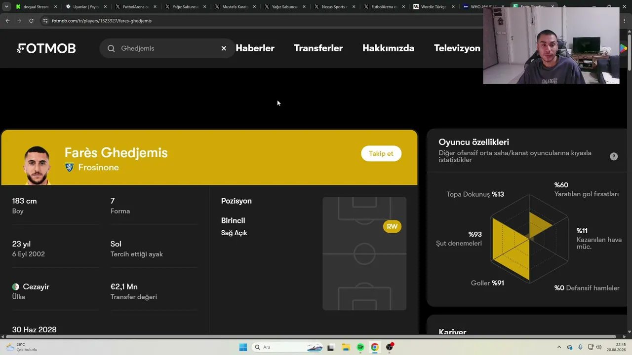Click the Frosinone club crest icon
This screenshot has height=355, width=632.
pos(70,168)
